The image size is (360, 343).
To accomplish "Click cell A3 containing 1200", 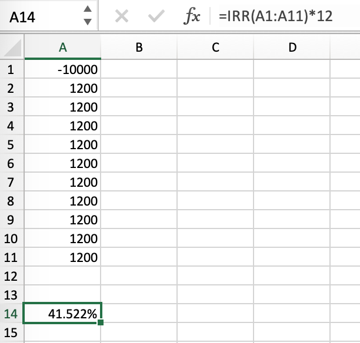I will pyautogui.click(x=62, y=107).
